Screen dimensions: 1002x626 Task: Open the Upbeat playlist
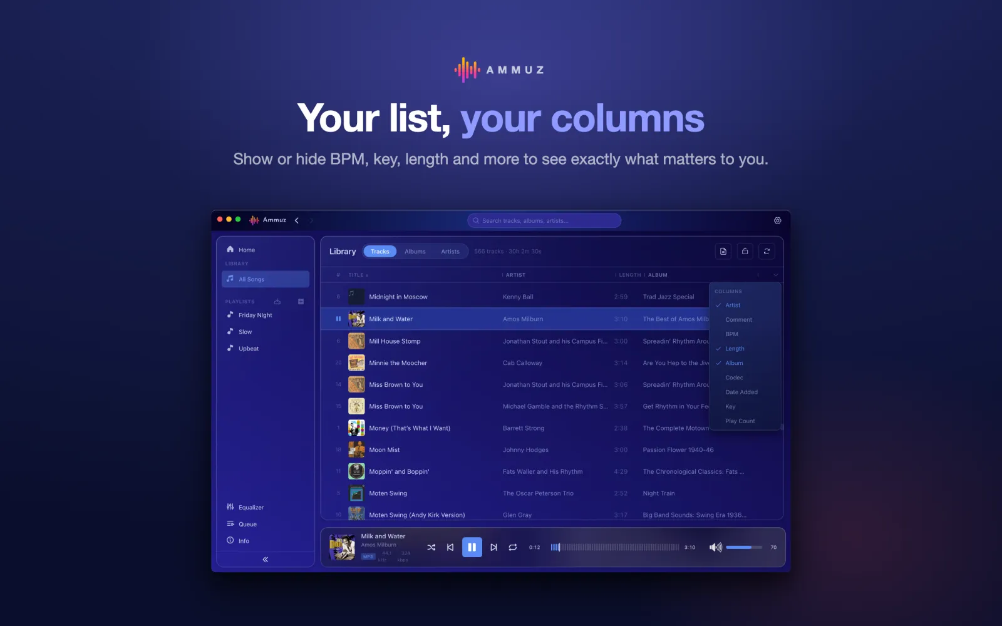[x=266, y=349]
